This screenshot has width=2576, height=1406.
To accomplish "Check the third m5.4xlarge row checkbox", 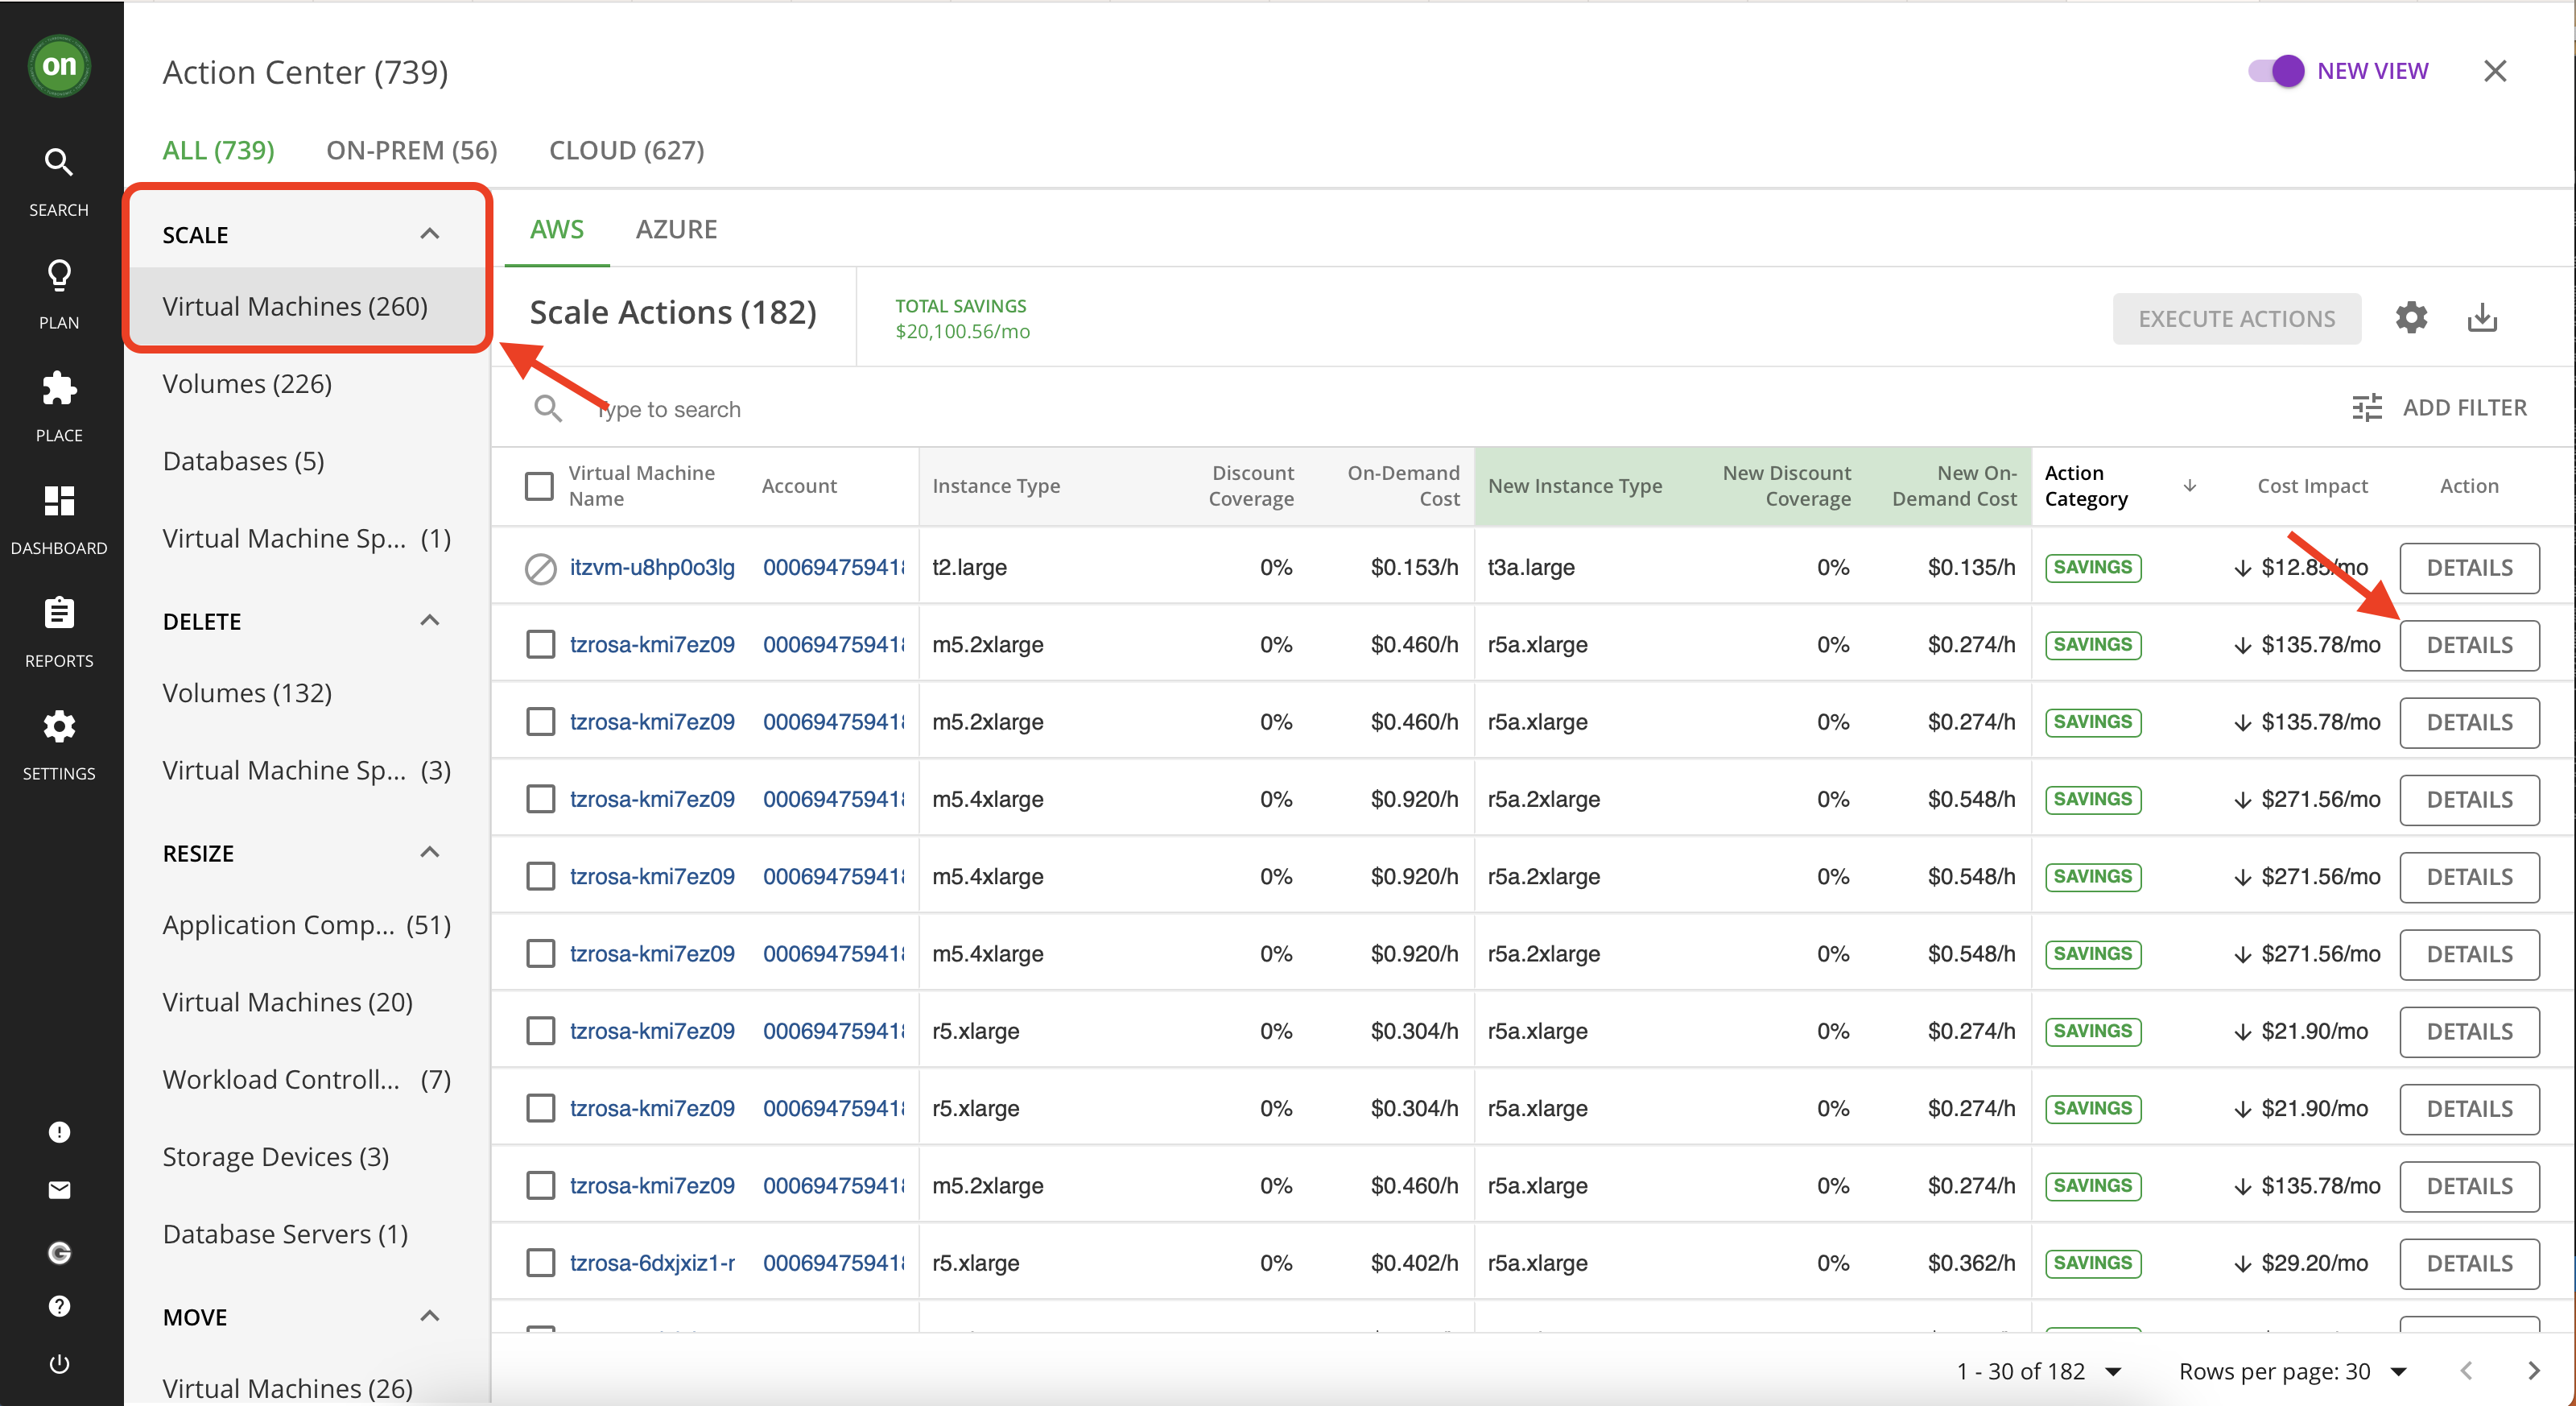I will [541, 953].
